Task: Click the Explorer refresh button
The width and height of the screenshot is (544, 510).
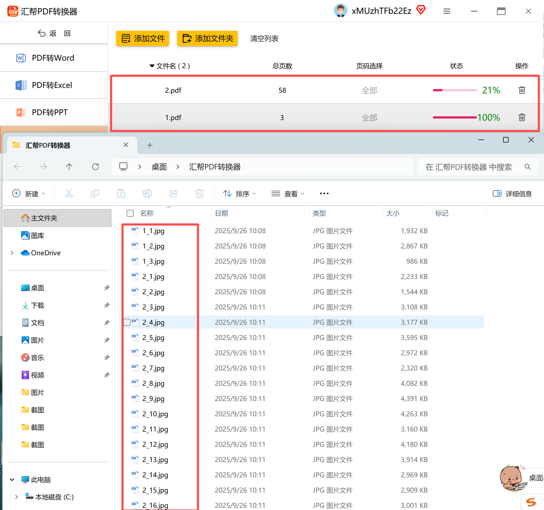Action: pyautogui.click(x=96, y=167)
